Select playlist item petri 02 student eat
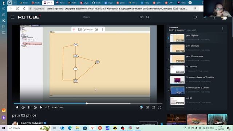Screen dimensions: 233x131 pos(197,59)
